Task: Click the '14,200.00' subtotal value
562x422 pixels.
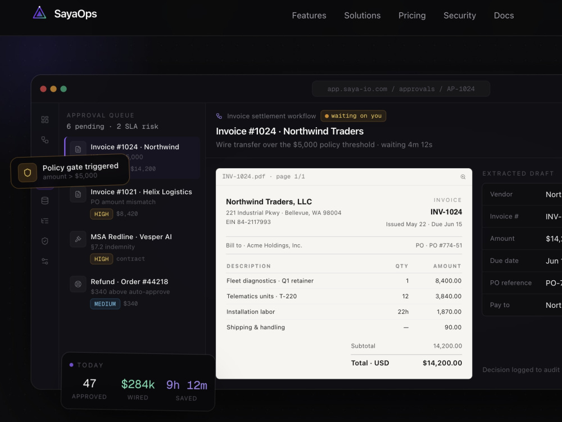Action: click(x=448, y=346)
